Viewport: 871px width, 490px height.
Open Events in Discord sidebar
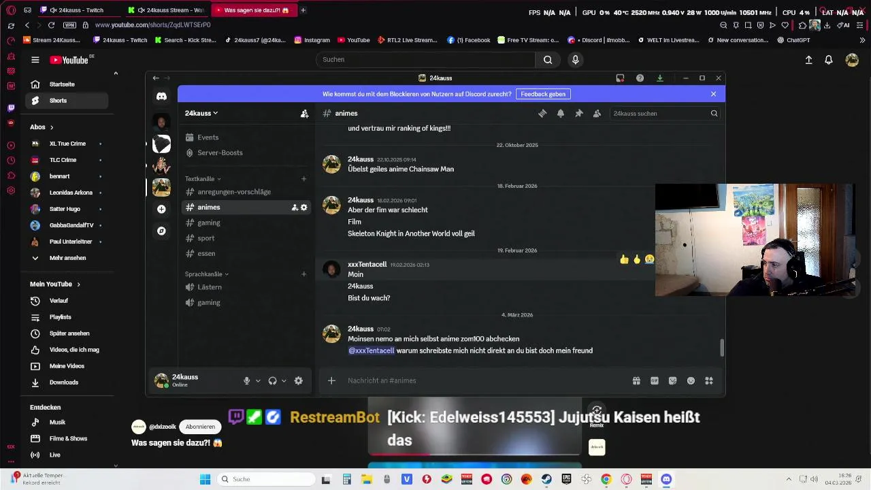pos(245,137)
